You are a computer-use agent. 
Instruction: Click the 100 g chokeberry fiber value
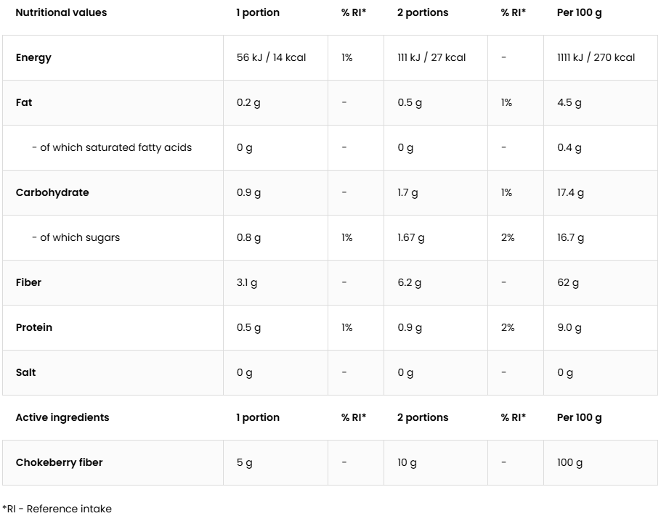tap(569, 462)
